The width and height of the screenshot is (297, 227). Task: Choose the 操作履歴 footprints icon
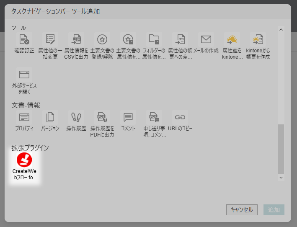click(x=76, y=117)
